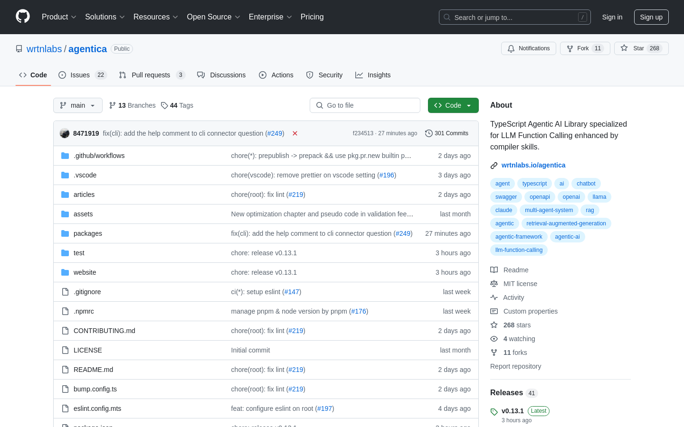The image size is (684, 427).
Task: Switch to the Security tab
Action: click(324, 75)
